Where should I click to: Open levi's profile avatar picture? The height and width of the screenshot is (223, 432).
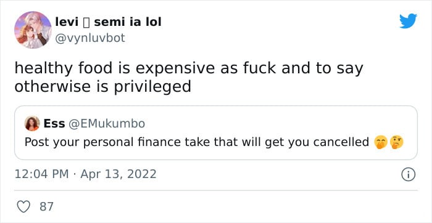tap(33, 30)
